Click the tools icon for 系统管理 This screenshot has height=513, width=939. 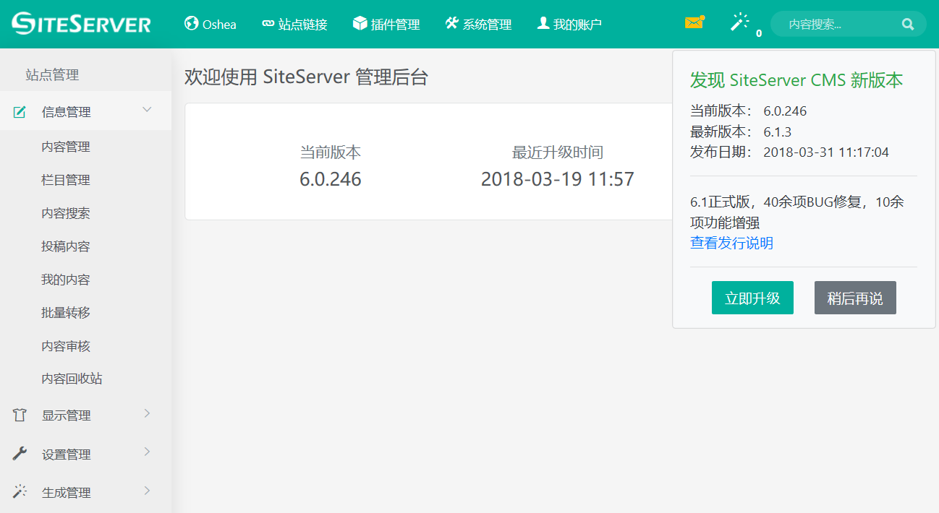(x=452, y=23)
